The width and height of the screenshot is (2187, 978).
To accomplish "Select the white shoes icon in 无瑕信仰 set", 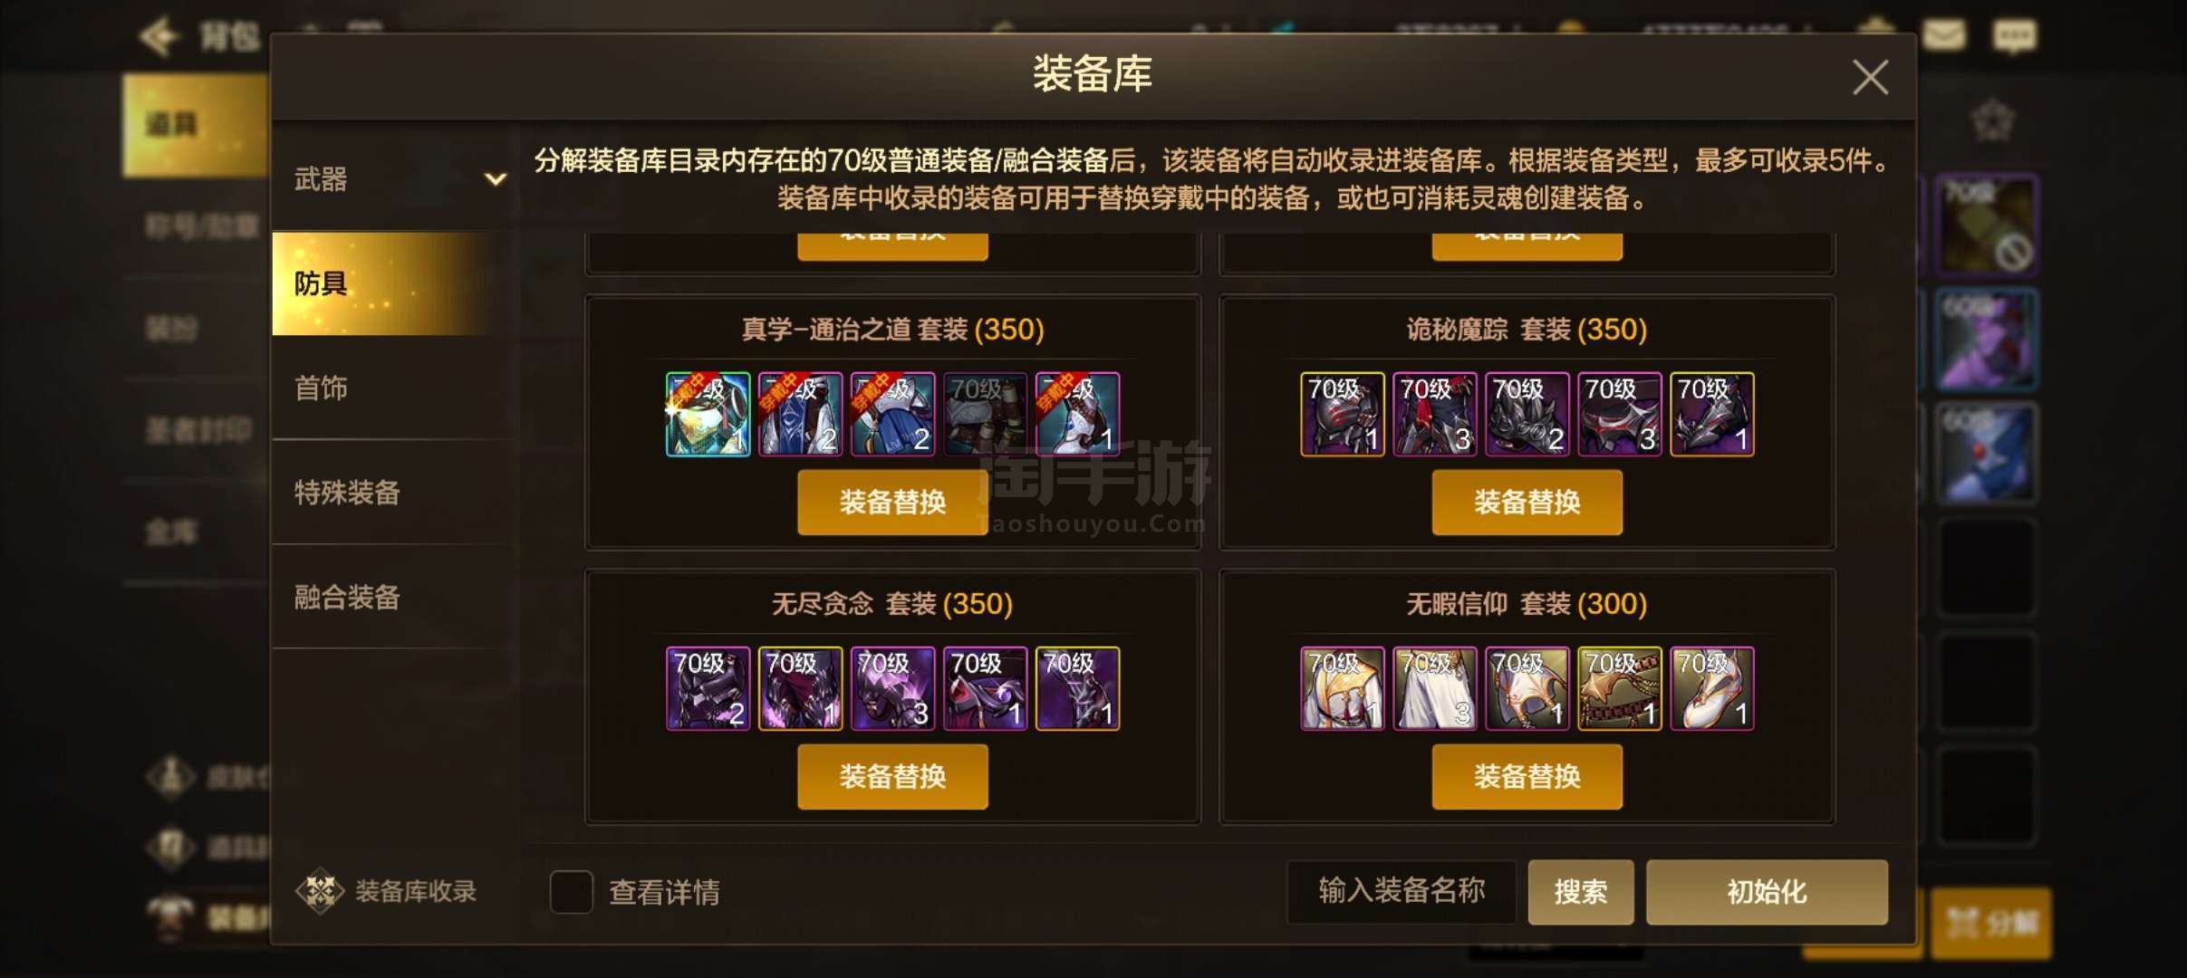I will point(1711,688).
